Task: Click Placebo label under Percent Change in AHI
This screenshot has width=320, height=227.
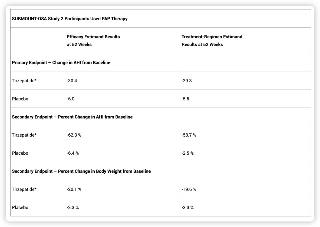Action: 20,153
